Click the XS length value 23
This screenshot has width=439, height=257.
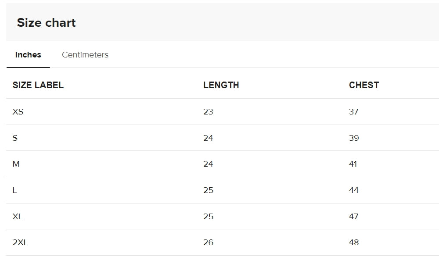[x=208, y=111]
